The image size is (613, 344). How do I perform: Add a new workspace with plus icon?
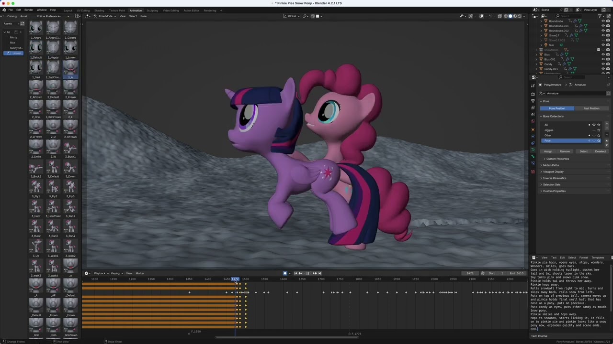[x=221, y=11]
